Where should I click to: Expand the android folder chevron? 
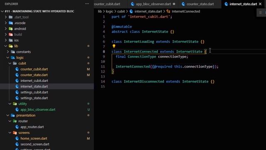[x=6, y=29]
